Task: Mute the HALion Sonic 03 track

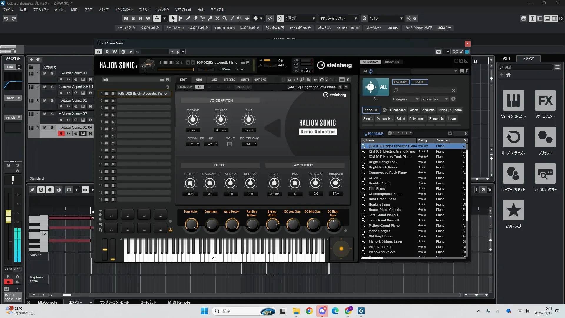Action: 45,114
